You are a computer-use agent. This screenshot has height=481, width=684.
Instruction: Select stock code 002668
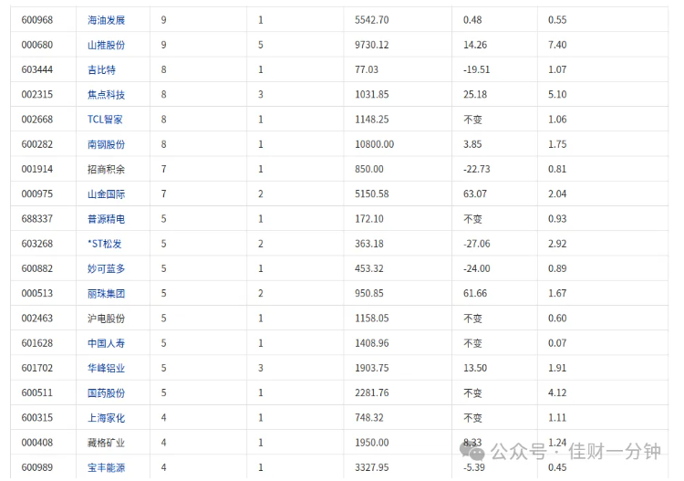tap(37, 120)
